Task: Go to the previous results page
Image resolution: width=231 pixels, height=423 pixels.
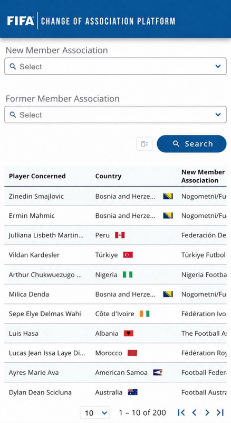Action: [194, 412]
